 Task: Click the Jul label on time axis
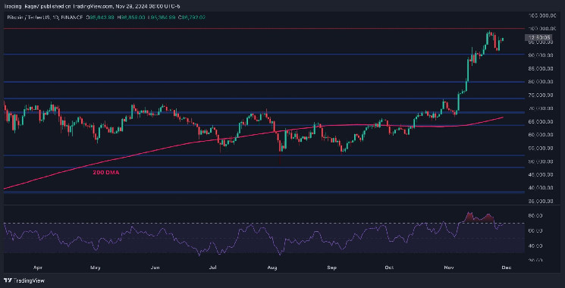tap(212, 268)
